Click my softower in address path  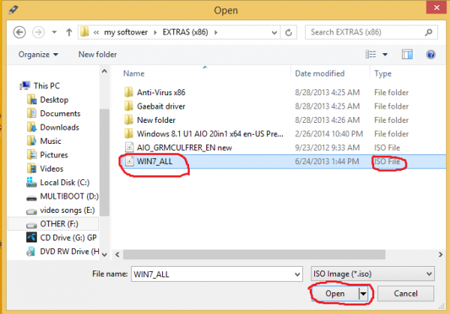click(x=126, y=32)
